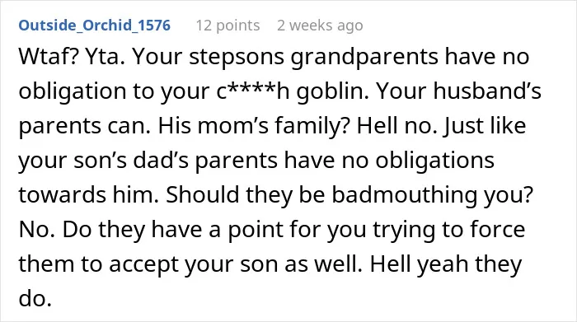This screenshot has height=322, width=577.
Task: Click the phrase trying to force
Action: (449, 230)
